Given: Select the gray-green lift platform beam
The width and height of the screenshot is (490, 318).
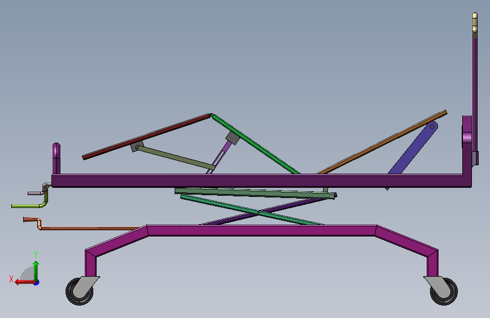Looking at the screenshot, I should point(255,193).
